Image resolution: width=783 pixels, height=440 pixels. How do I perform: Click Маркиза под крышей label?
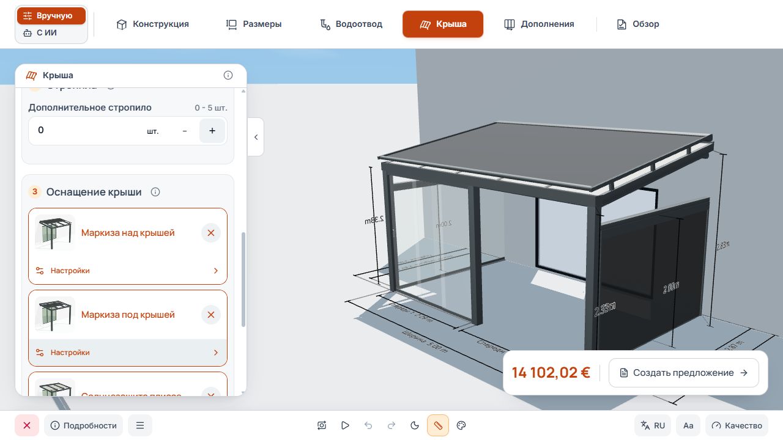pos(128,315)
